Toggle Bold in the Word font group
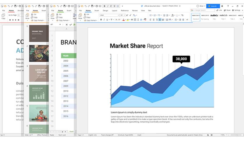Image resolution: width=244 pixels, height=141 pixels. pyautogui.click(x=101, y=20)
